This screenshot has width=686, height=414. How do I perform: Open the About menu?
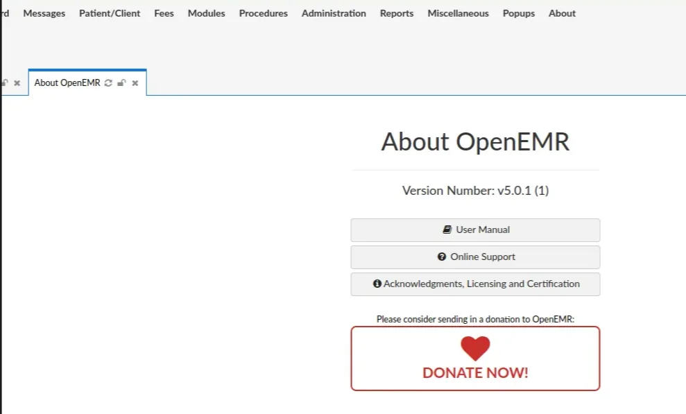coord(563,14)
